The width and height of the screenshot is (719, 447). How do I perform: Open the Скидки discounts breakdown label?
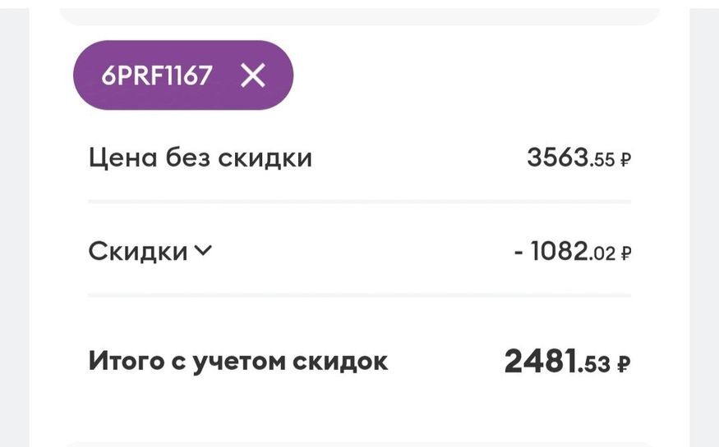(138, 252)
